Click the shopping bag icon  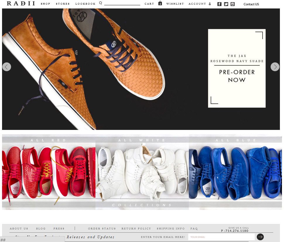[x=160, y=3]
